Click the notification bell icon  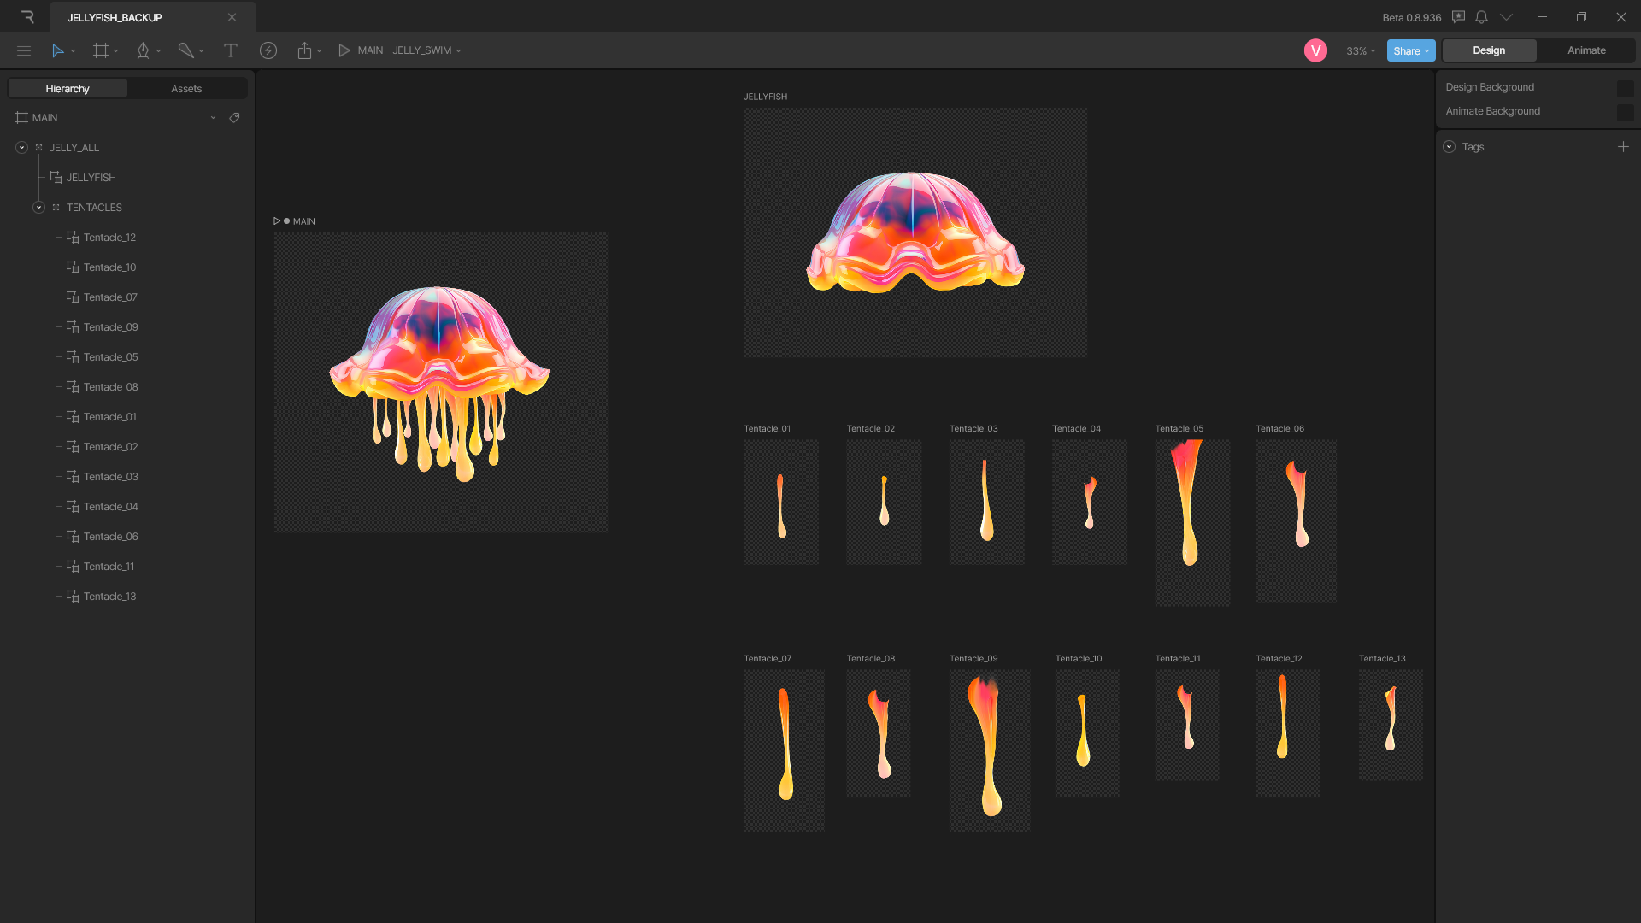pyautogui.click(x=1483, y=17)
